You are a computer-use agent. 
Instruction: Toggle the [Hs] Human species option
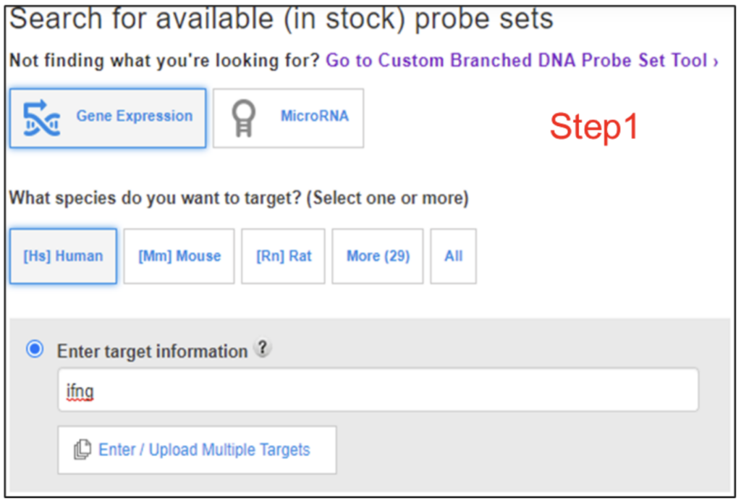tap(64, 256)
